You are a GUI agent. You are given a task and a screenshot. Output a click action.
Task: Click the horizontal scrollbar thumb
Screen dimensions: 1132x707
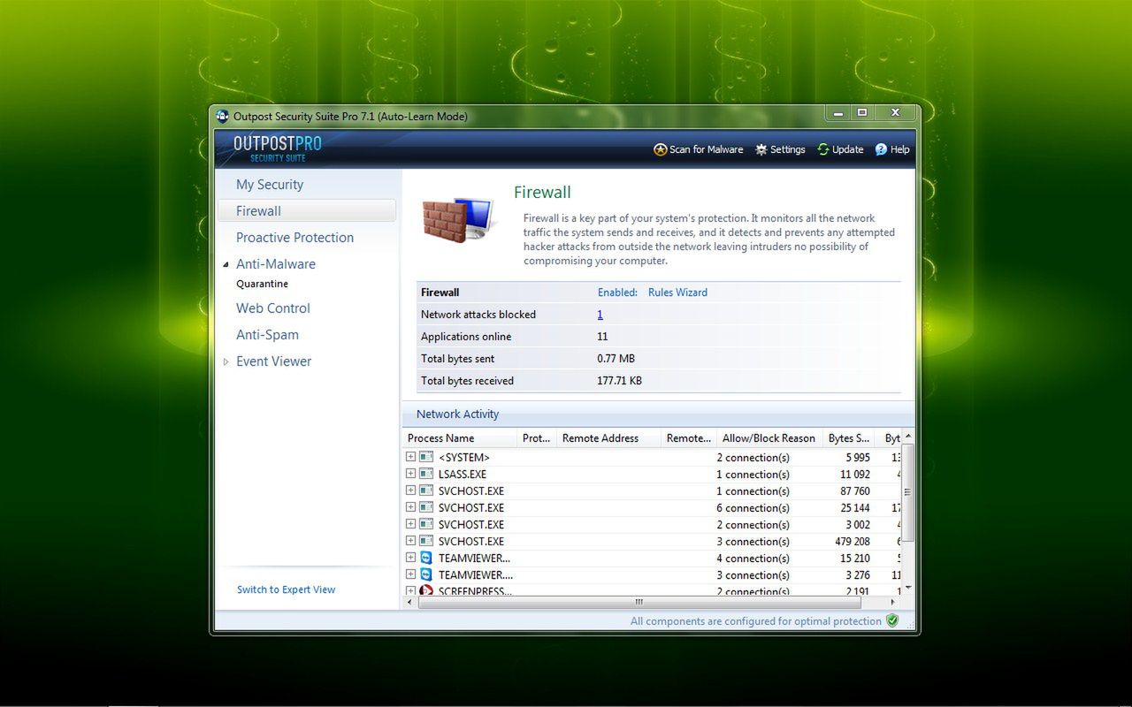pos(639,602)
